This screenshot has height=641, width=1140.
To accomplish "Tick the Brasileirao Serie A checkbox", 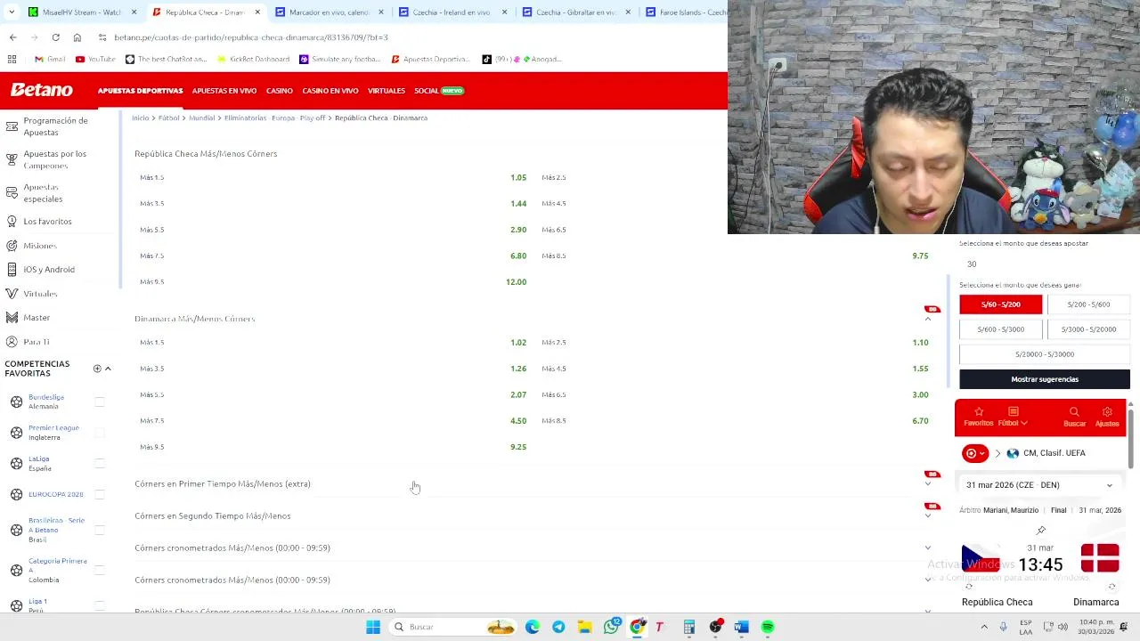I will [100, 530].
